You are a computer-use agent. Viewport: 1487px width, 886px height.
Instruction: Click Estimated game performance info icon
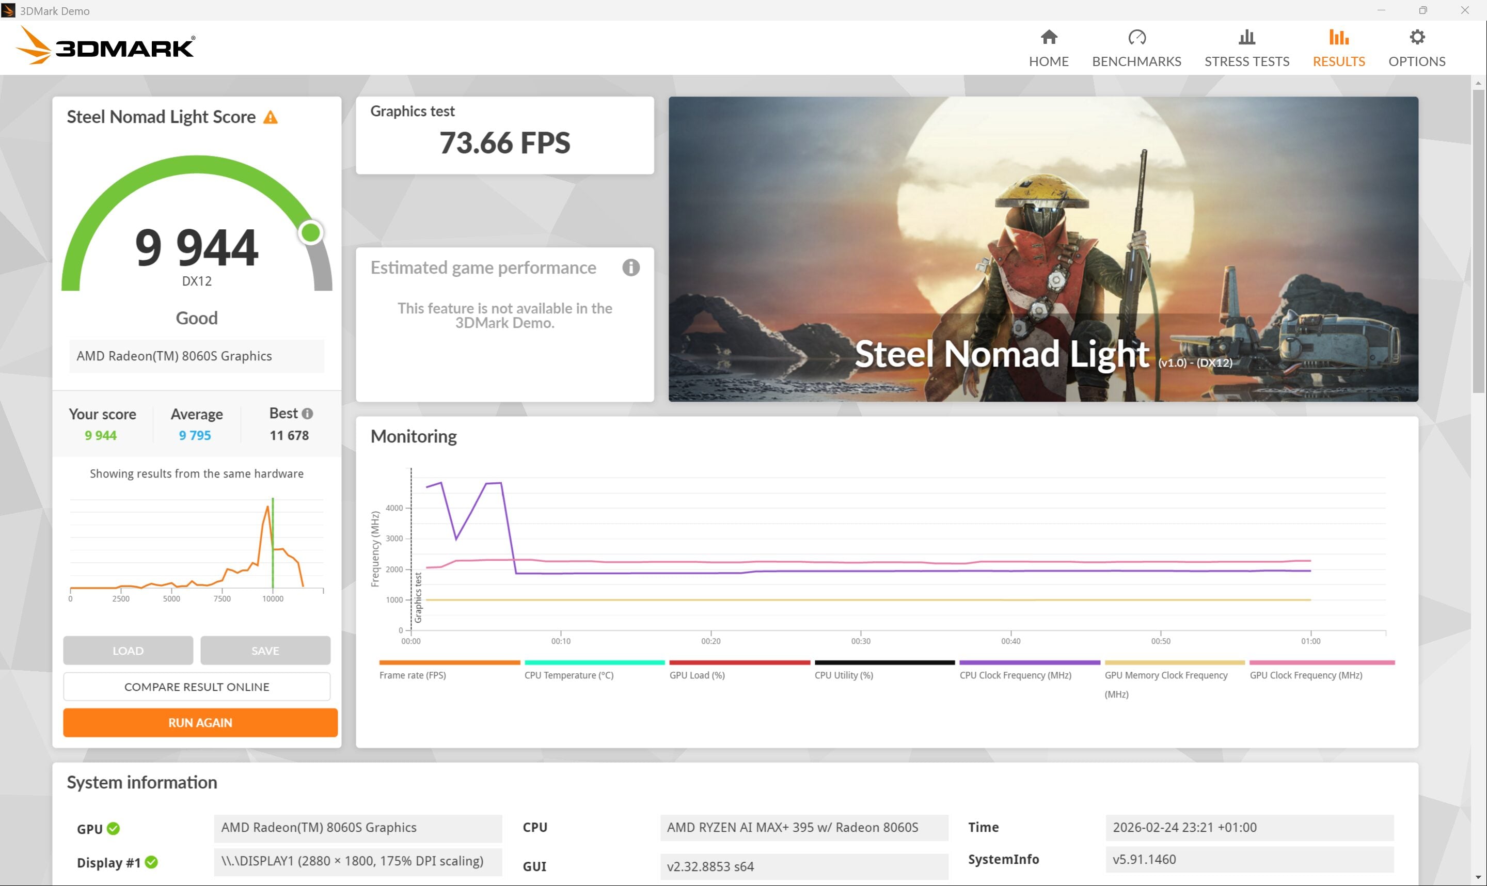pos(630,267)
